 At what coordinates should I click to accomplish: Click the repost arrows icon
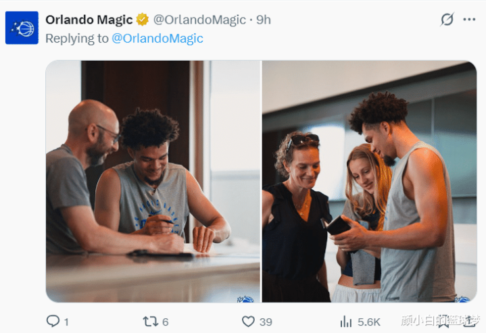point(151,322)
